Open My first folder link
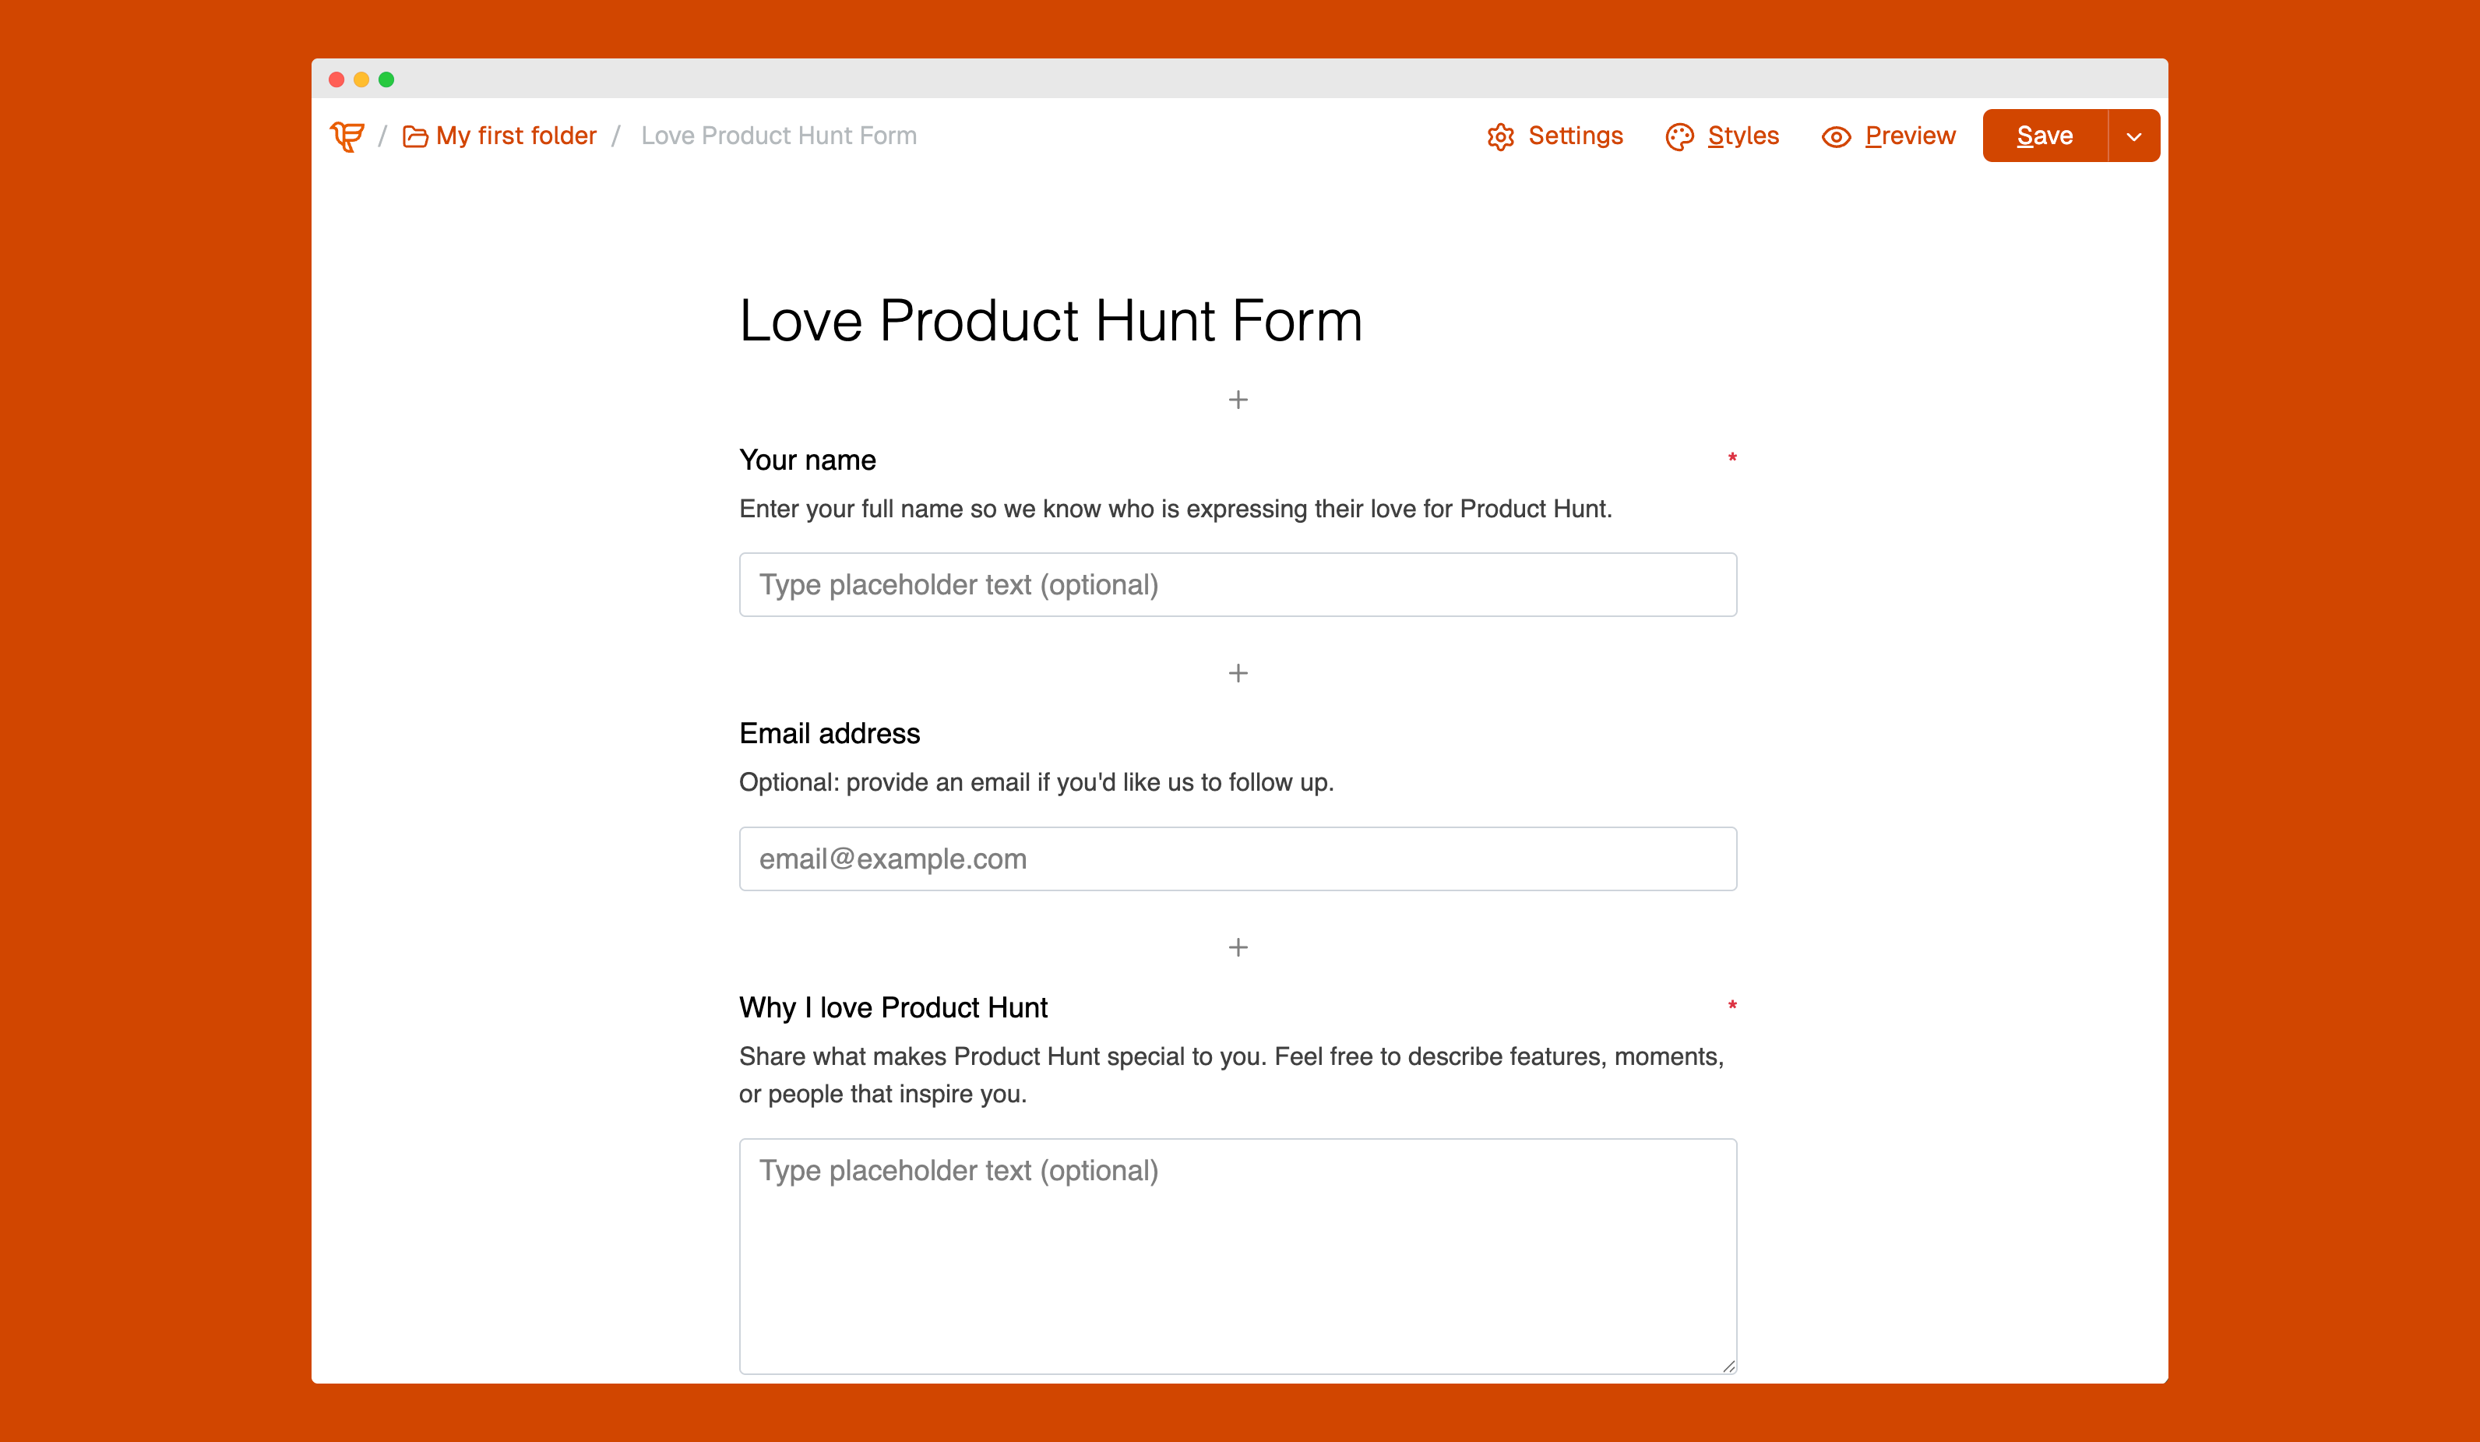The width and height of the screenshot is (2480, 1442). (x=516, y=136)
